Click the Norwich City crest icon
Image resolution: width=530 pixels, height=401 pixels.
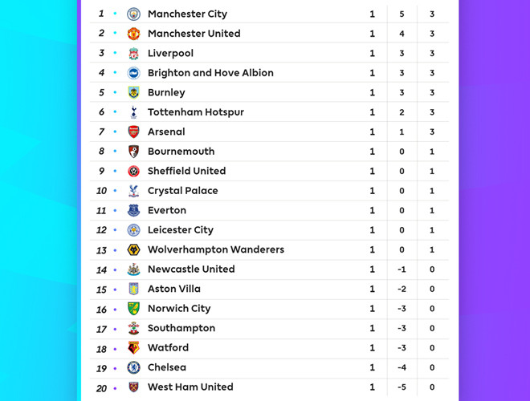click(x=133, y=309)
